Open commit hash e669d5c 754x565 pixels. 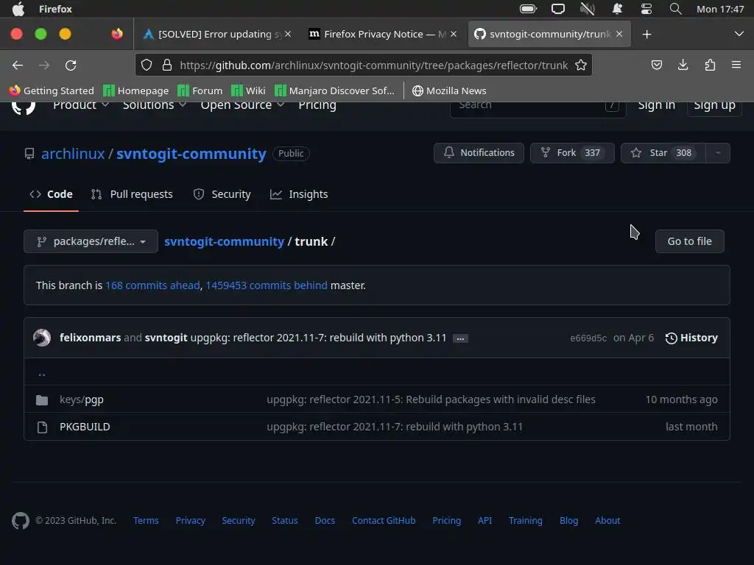tap(588, 338)
